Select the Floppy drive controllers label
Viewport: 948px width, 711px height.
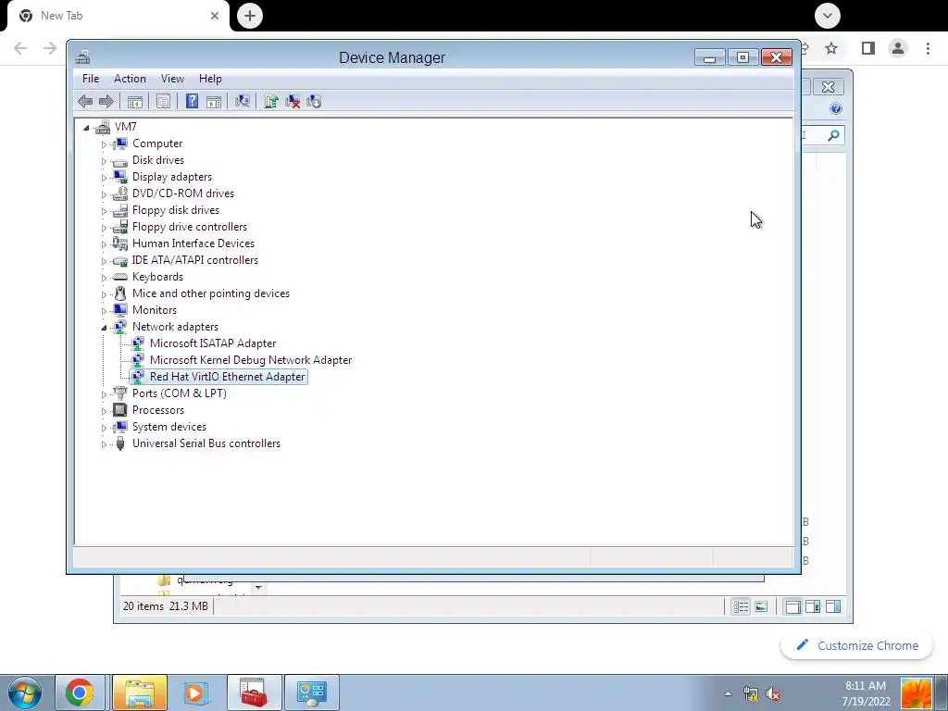tap(190, 228)
